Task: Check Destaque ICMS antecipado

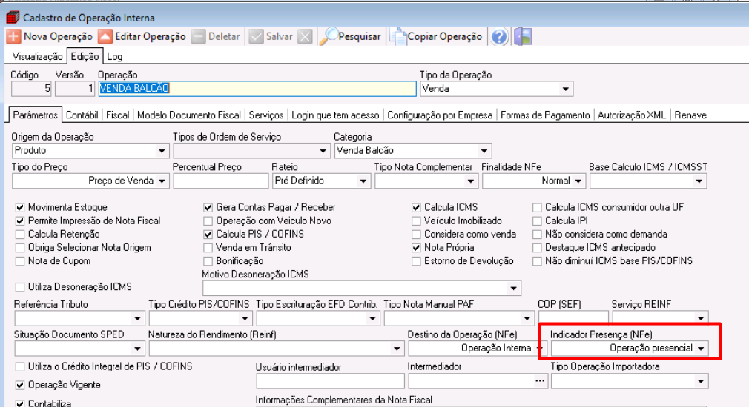Action: 537,247
